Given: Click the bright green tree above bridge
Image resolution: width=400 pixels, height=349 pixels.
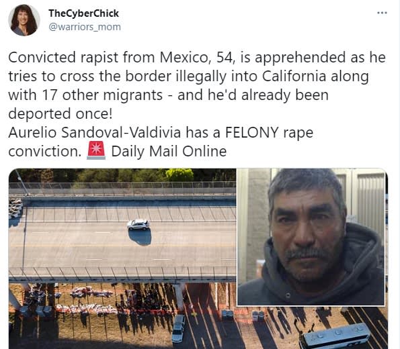Looking at the screenshot, I should click(x=179, y=174).
